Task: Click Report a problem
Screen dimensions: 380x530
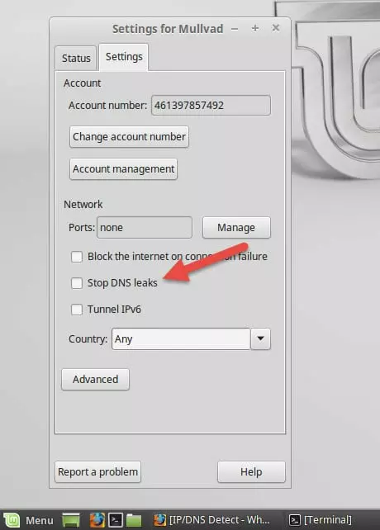Action: pyautogui.click(x=97, y=472)
